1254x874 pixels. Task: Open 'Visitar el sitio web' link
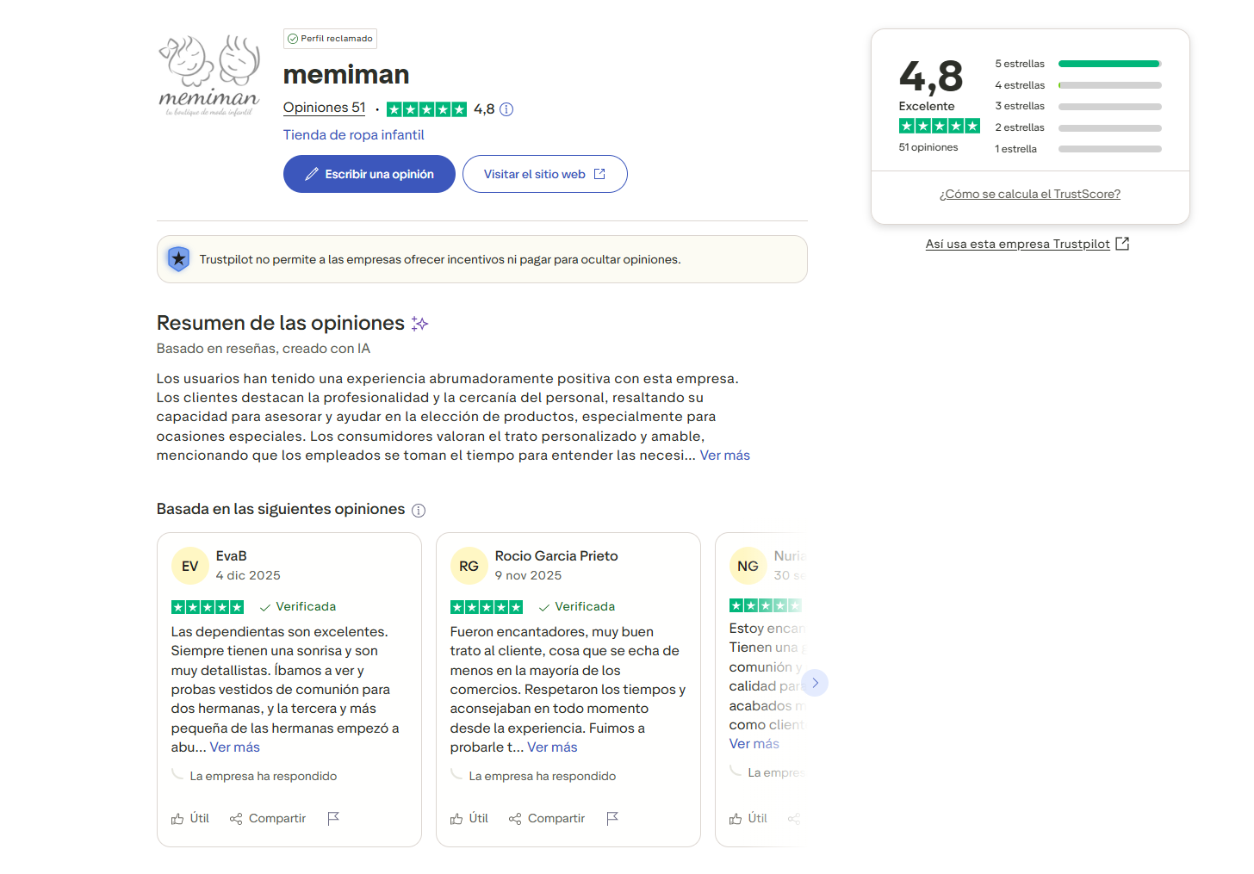544,174
